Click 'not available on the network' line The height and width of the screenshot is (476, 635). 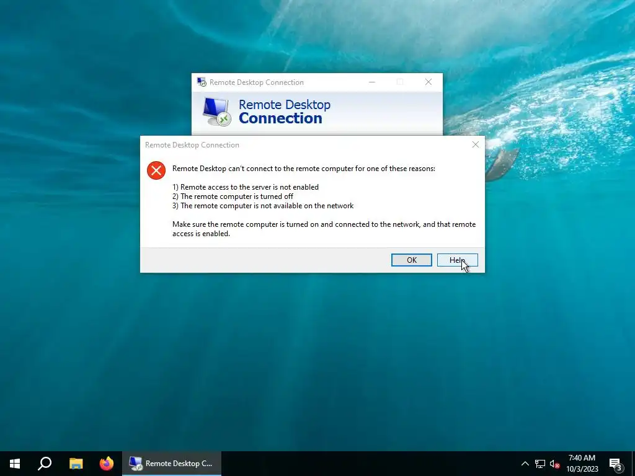pos(263,206)
